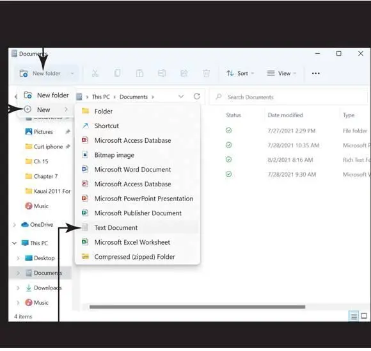The image size is (371, 351).
Task: Click the Copy icon in toolbar
Action: coord(117,73)
